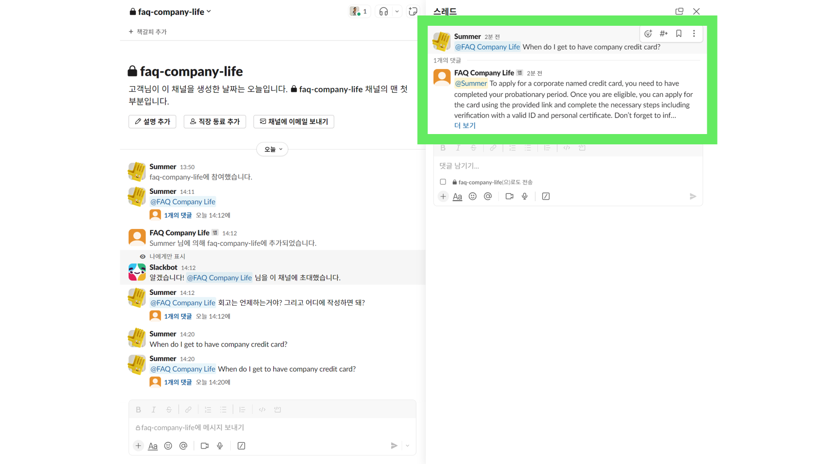The width and height of the screenshot is (826, 464).
Task: Record an audio clip in channel composer
Action: click(220, 446)
